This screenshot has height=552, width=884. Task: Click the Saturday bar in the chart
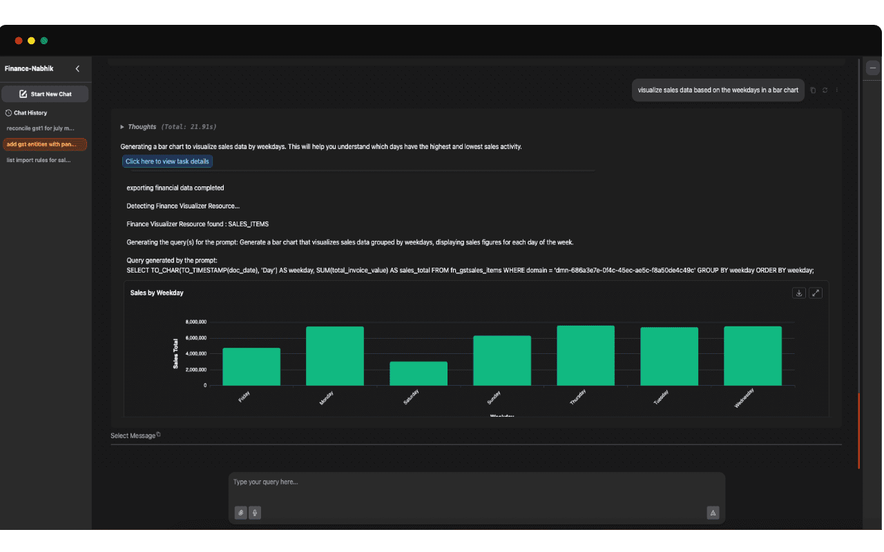(x=419, y=373)
